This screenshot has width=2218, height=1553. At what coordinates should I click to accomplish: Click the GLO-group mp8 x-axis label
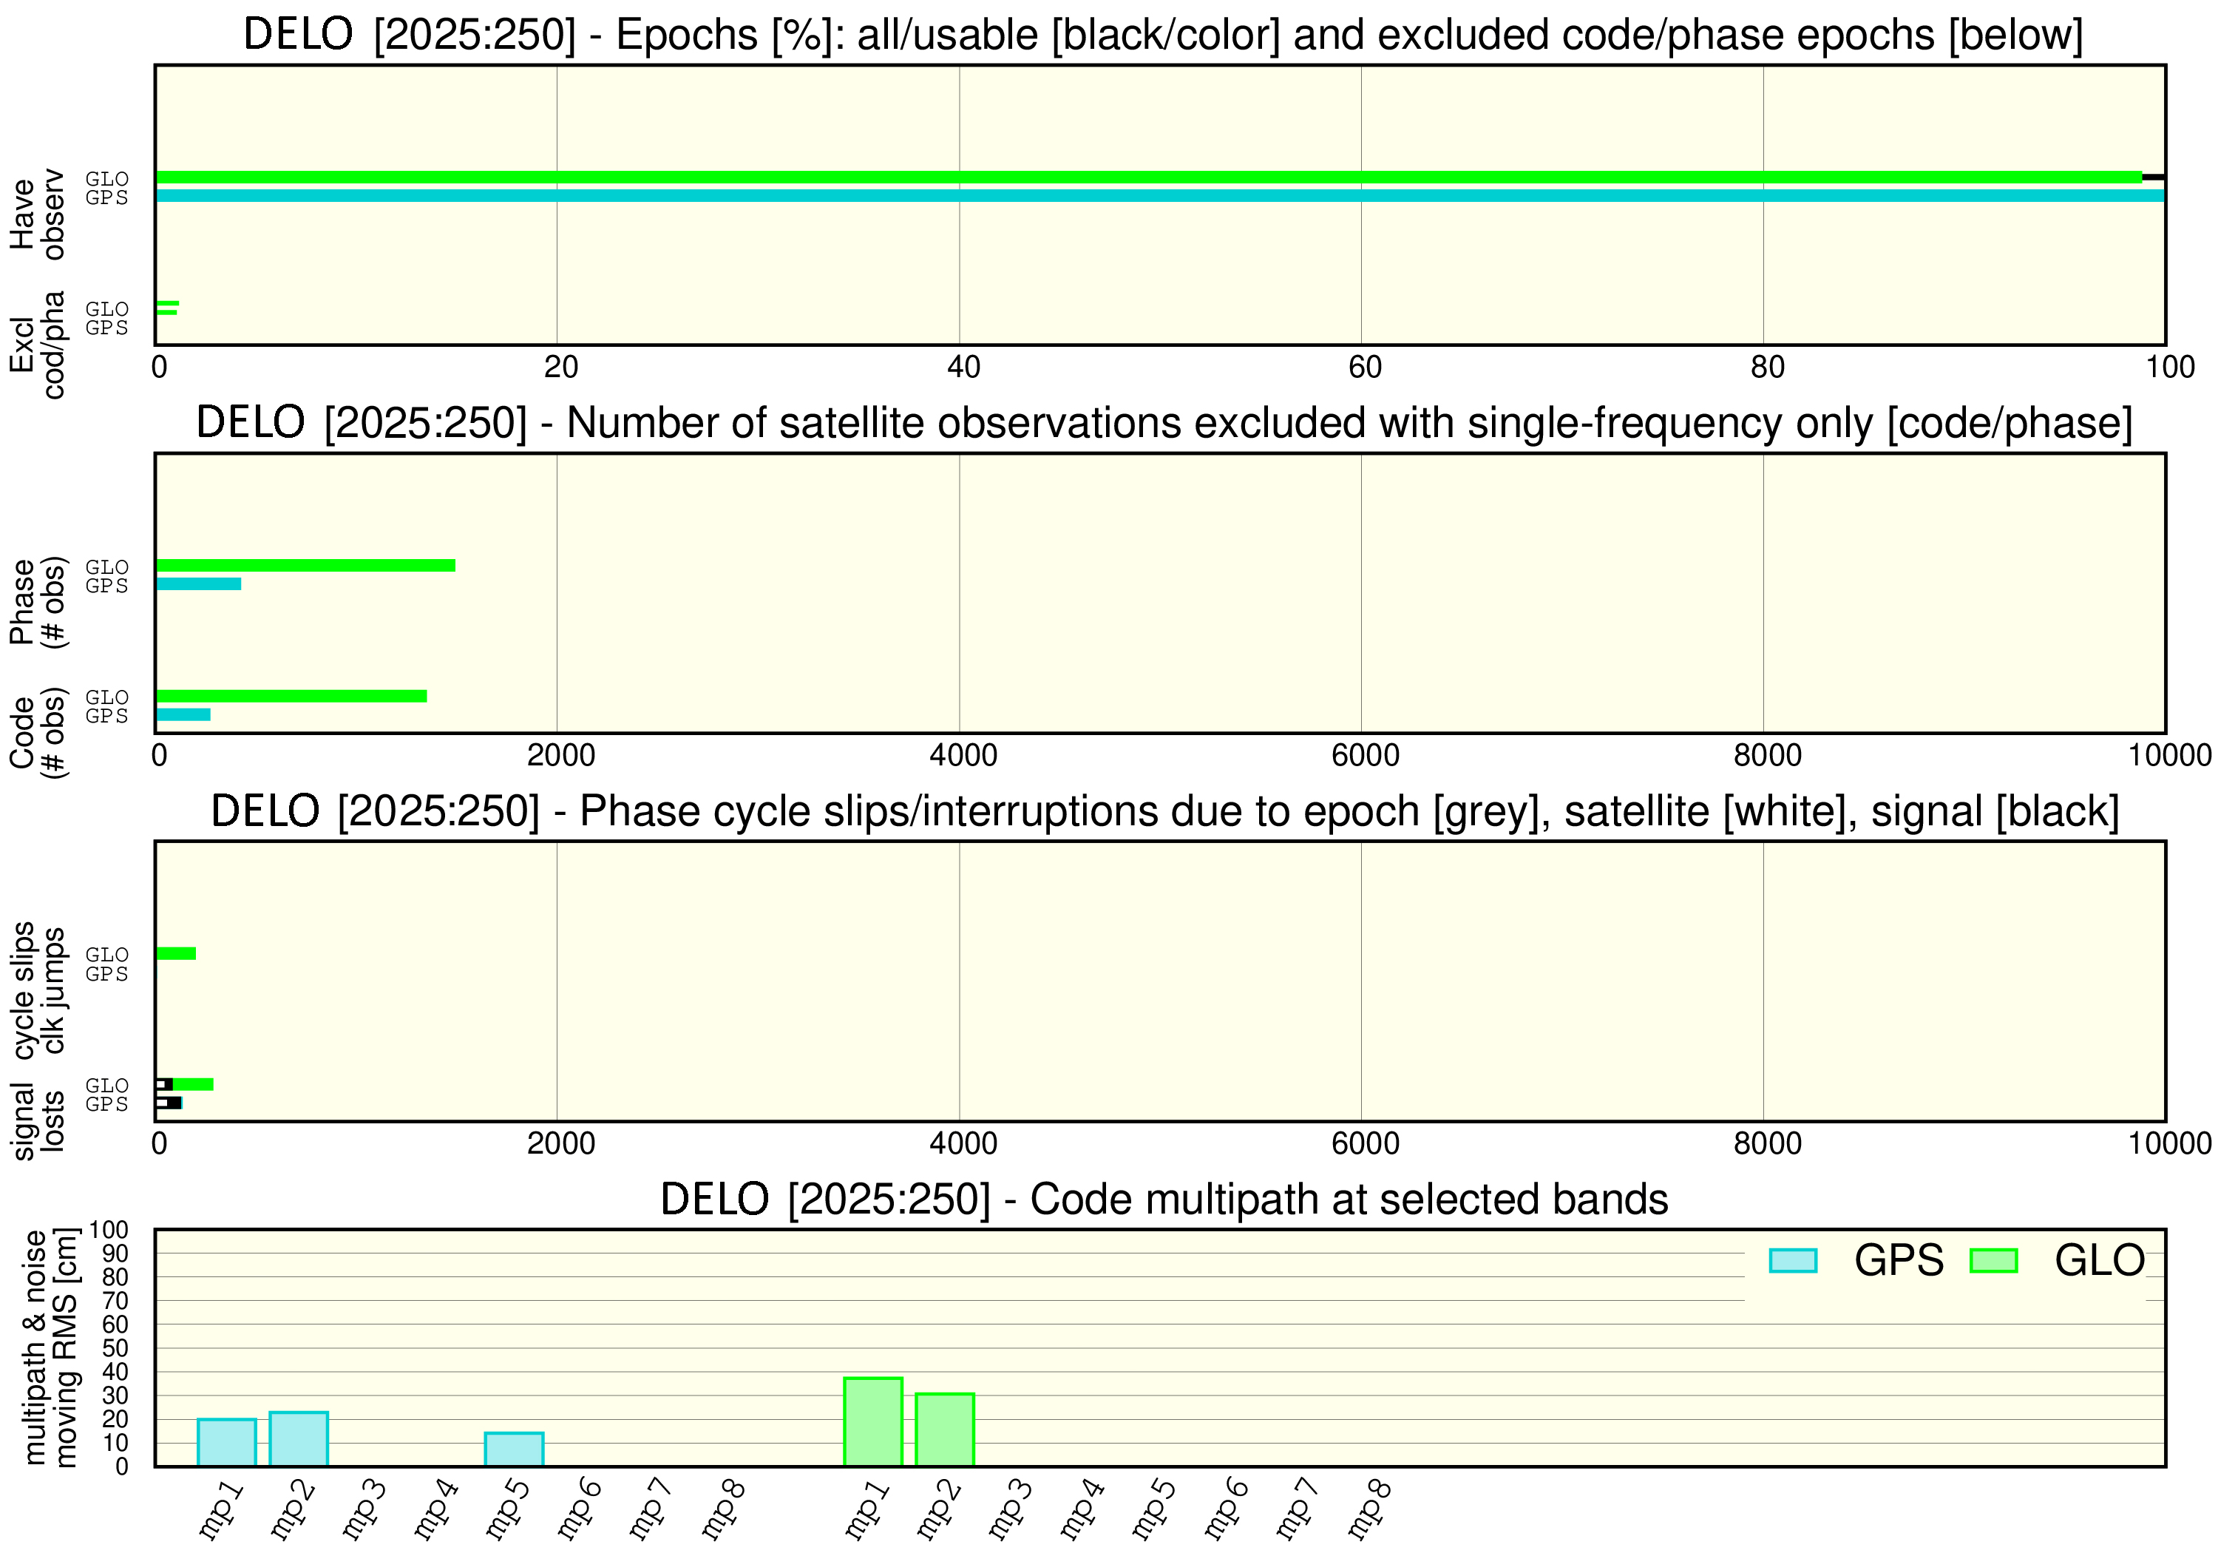pyautogui.click(x=1370, y=1511)
